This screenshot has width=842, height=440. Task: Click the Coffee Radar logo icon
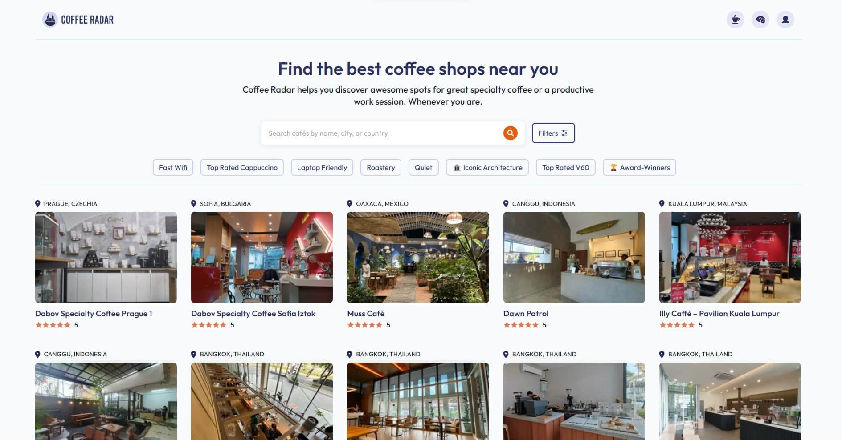[50, 20]
